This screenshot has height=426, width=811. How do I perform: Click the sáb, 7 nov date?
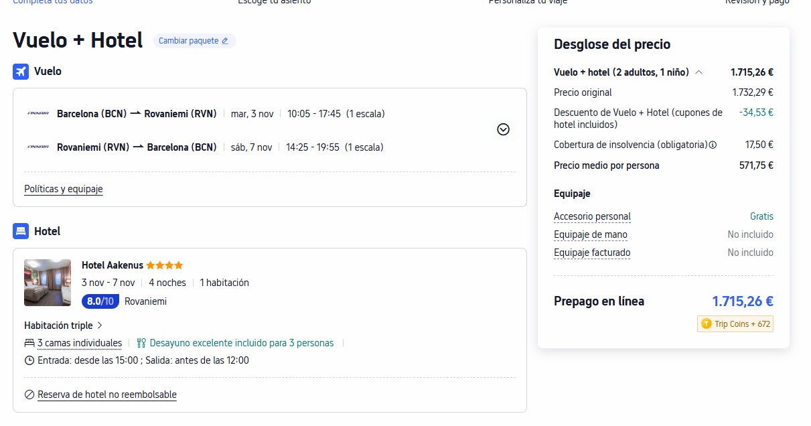tap(251, 147)
